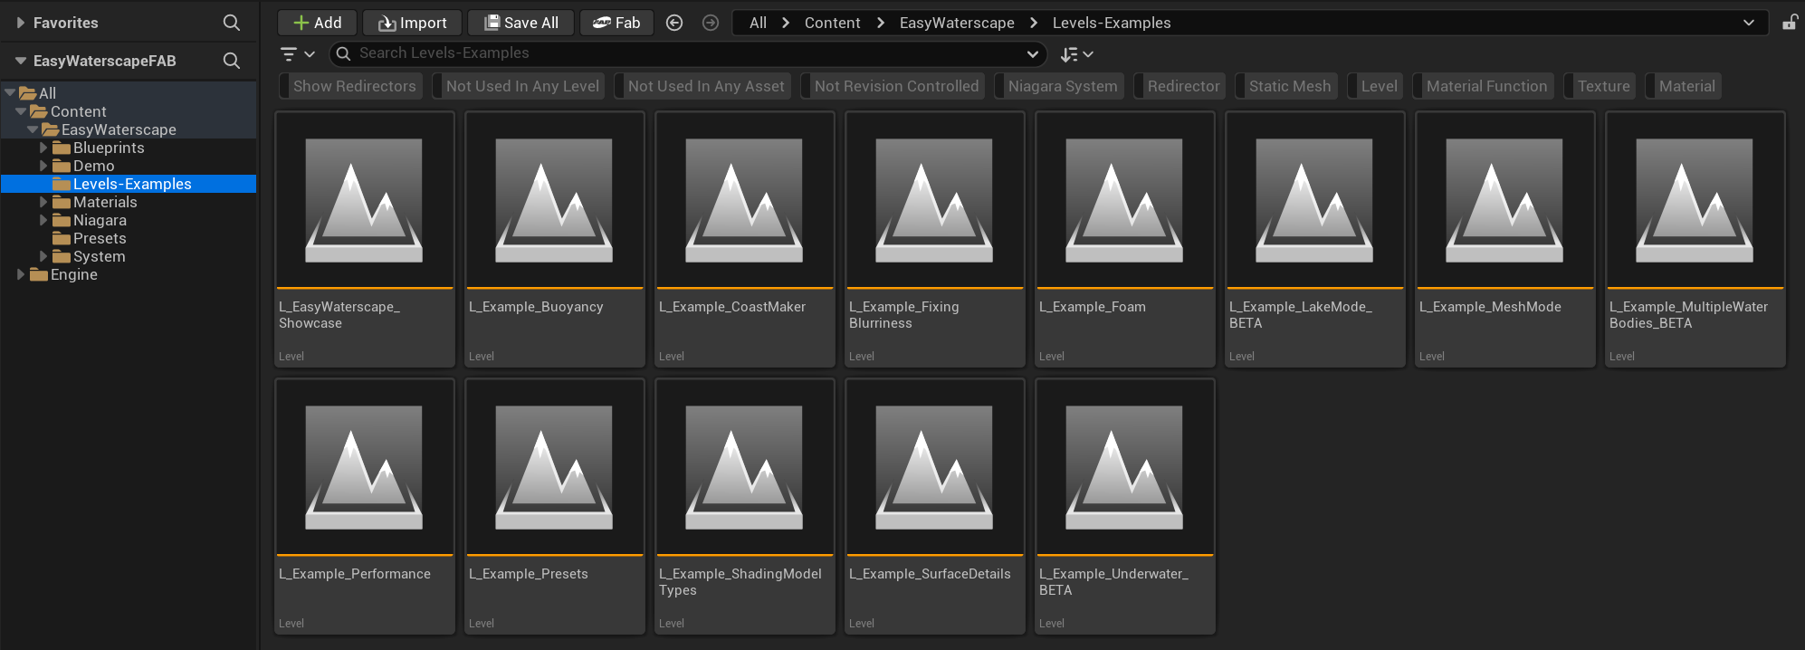The width and height of the screenshot is (1805, 650).
Task: Select L_Example_LakeMode_BETA level asset
Action: click(1315, 239)
